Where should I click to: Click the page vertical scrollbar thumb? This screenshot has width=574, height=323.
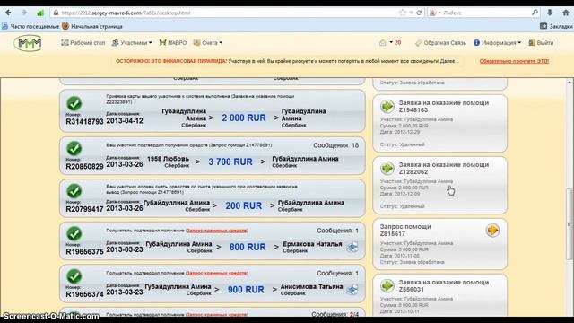[569, 224]
